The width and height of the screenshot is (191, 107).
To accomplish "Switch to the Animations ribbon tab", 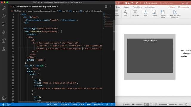I will coord(150,7).
